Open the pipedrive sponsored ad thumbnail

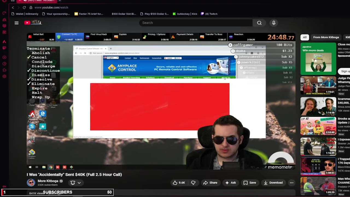(318, 59)
